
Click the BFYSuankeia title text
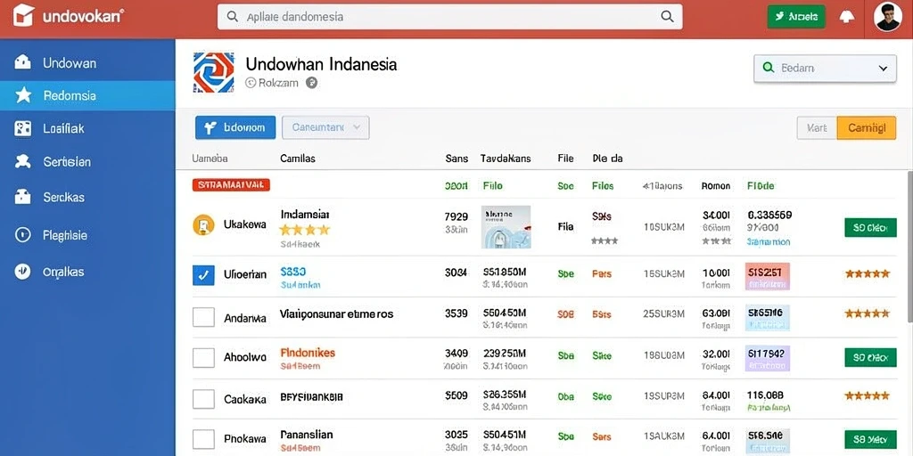[311, 396]
